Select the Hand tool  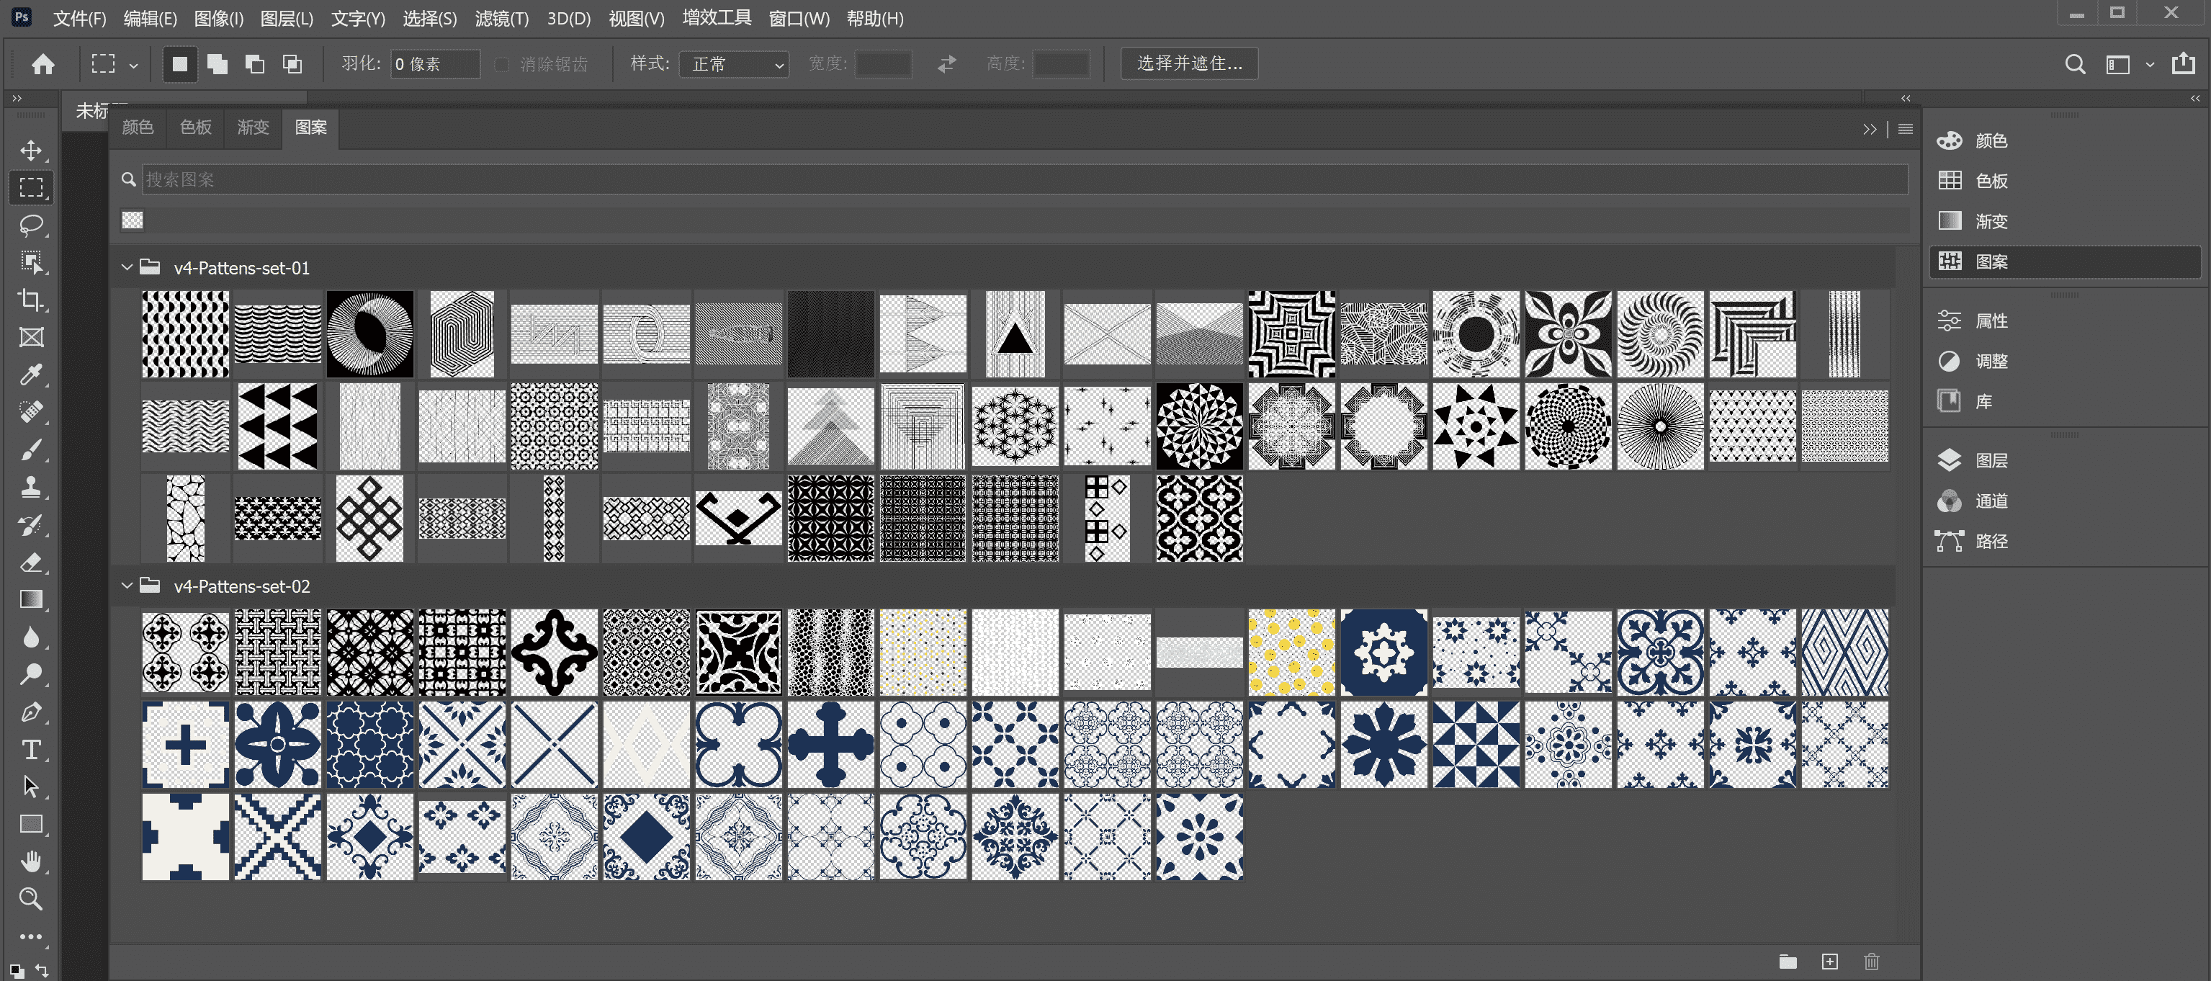[32, 861]
